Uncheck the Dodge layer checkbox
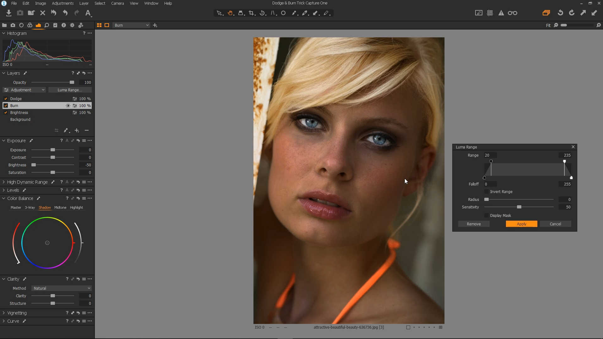 6,99
